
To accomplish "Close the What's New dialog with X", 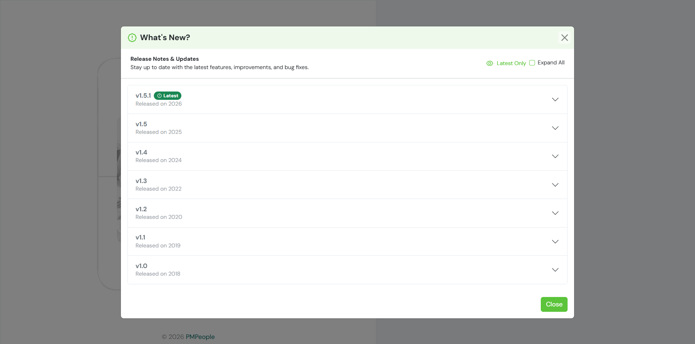I will (x=564, y=38).
